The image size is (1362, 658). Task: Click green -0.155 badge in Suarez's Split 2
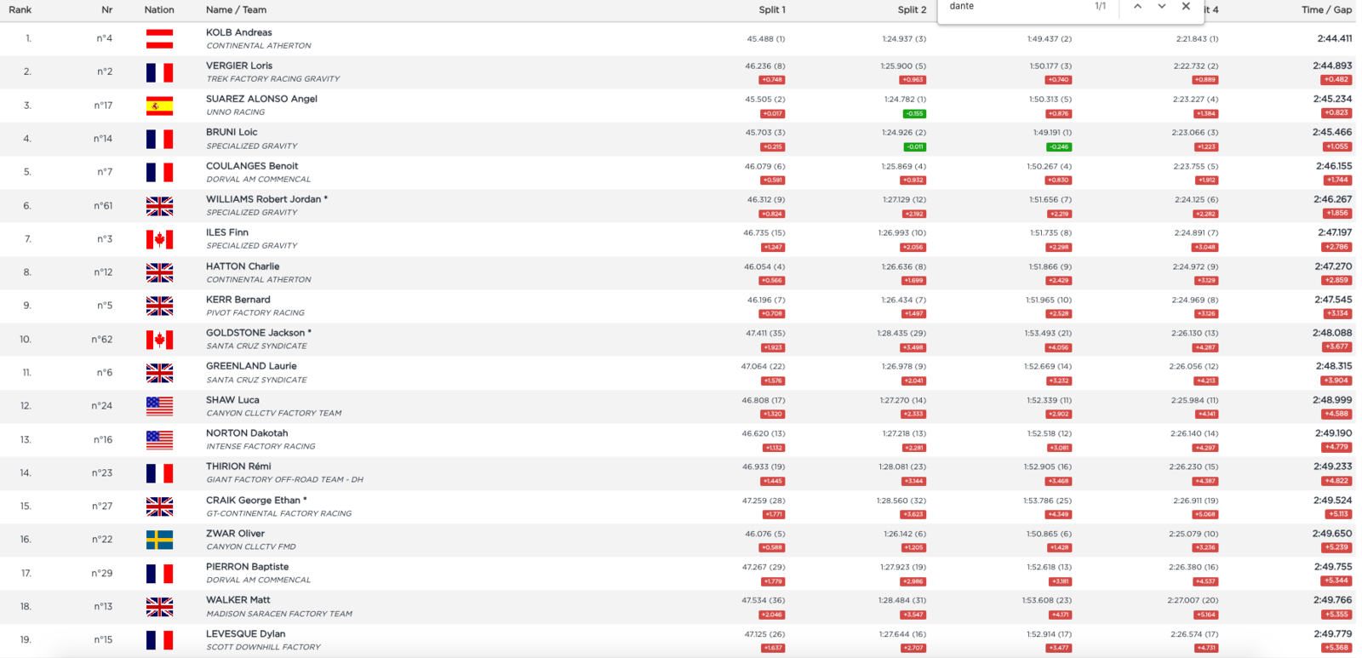coord(913,113)
